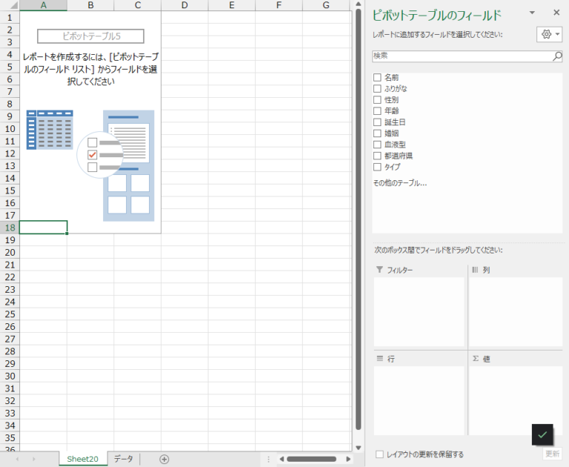The image size is (569, 467).
Task: Click the Select All corner triangle of sheet
Action: tap(10, 5)
